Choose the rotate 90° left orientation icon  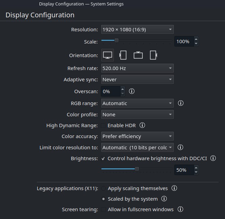[123, 55]
